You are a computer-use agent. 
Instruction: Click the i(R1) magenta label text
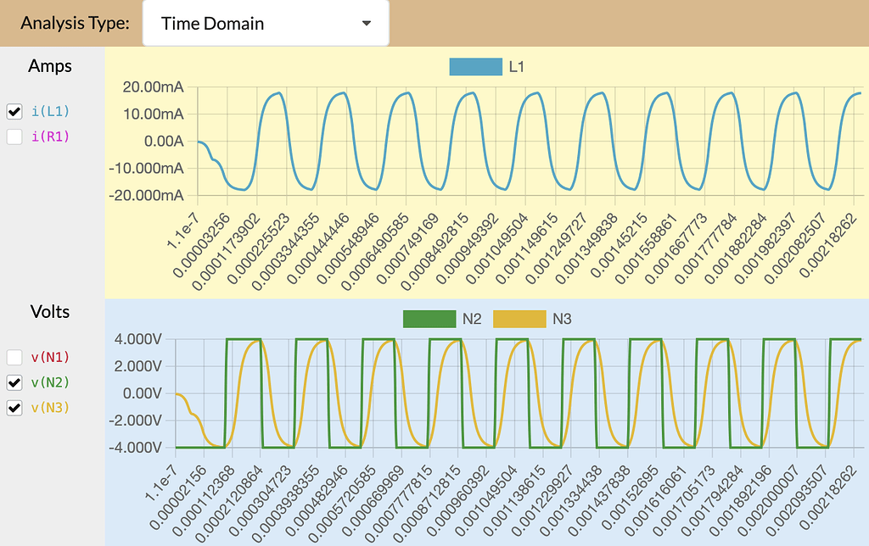50,136
